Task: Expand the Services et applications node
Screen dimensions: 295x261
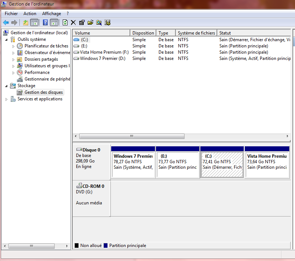Action: (6, 99)
